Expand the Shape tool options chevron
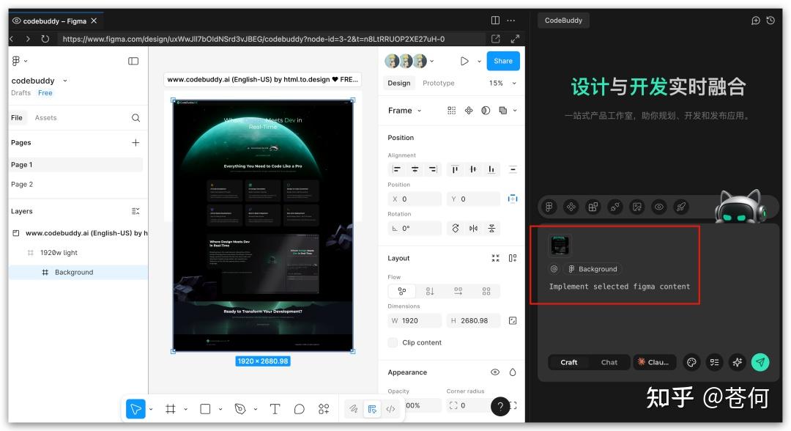791x431 pixels. click(x=220, y=409)
